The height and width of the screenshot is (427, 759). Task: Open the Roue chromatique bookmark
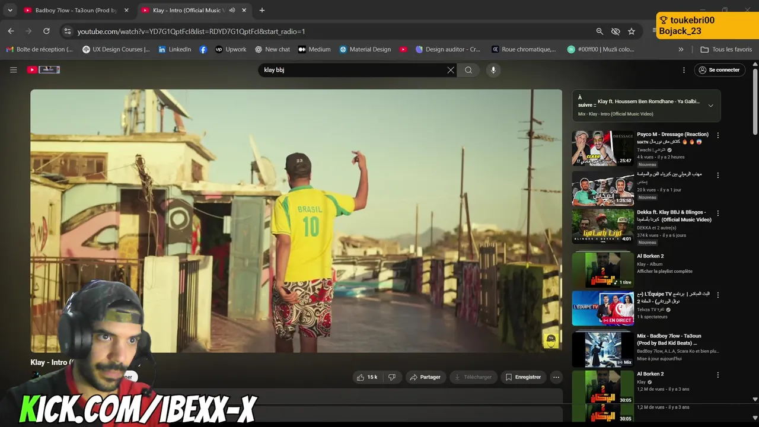coord(524,50)
